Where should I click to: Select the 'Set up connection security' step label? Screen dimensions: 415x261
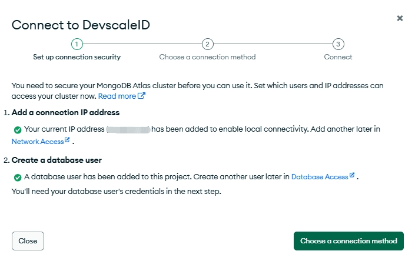click(77, 57)
